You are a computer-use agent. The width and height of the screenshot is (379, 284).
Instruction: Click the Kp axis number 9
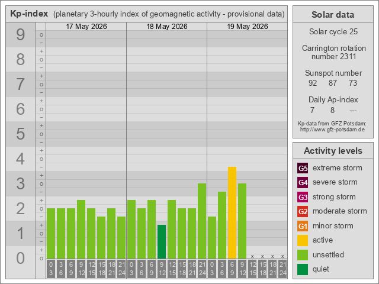(x=21, y=34)
